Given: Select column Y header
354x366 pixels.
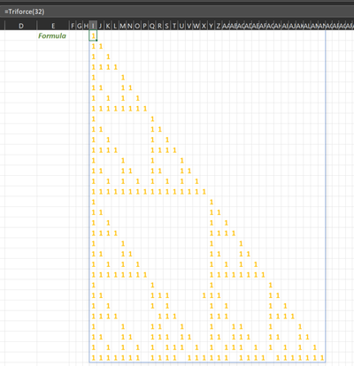Looking at the screenshot, I should [211, 26].
